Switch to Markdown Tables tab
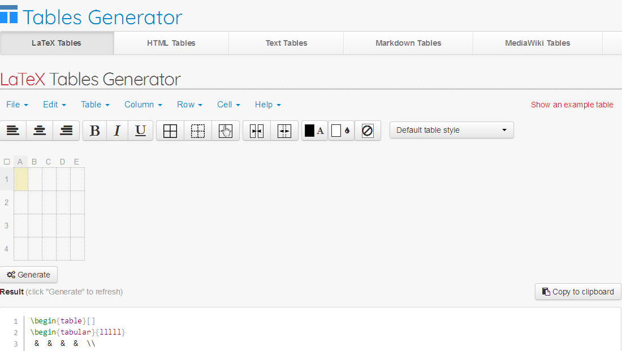Viewport: 622px width, 351px height. (408, 43)
